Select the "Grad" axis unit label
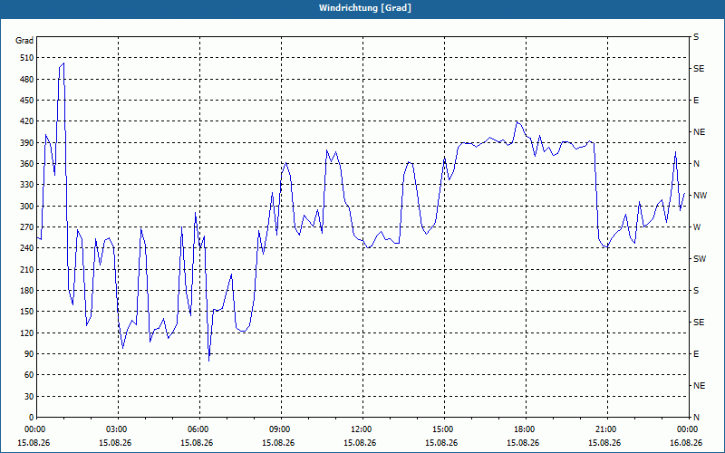Image resolution: width=725 pixels, height=453 pixels. [24, 41]
